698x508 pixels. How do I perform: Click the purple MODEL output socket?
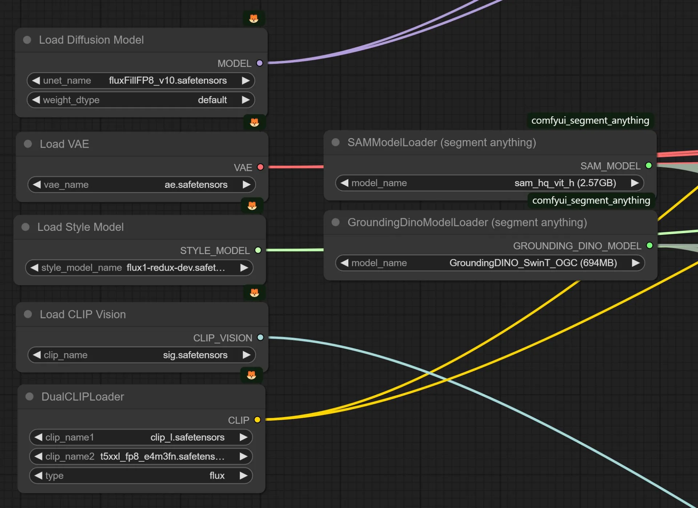[x=260, y=63]
